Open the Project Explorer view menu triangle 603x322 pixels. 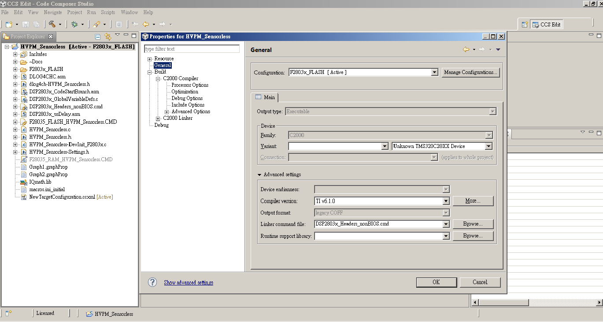coord(117,35)
